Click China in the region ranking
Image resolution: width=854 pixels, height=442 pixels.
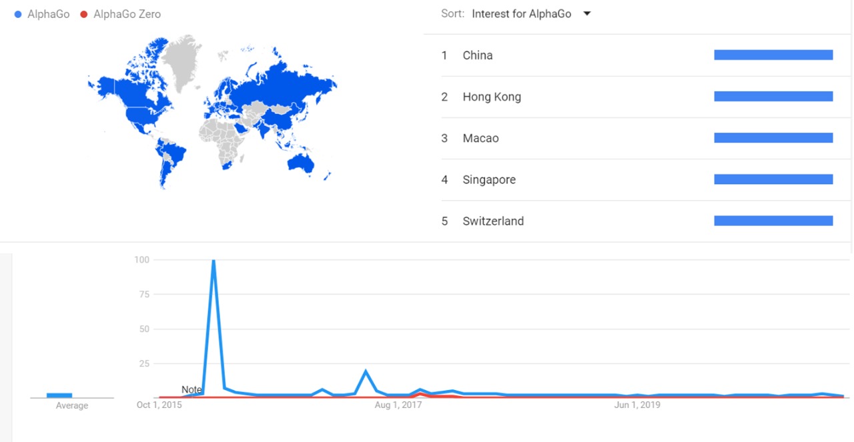pos(478,55)
